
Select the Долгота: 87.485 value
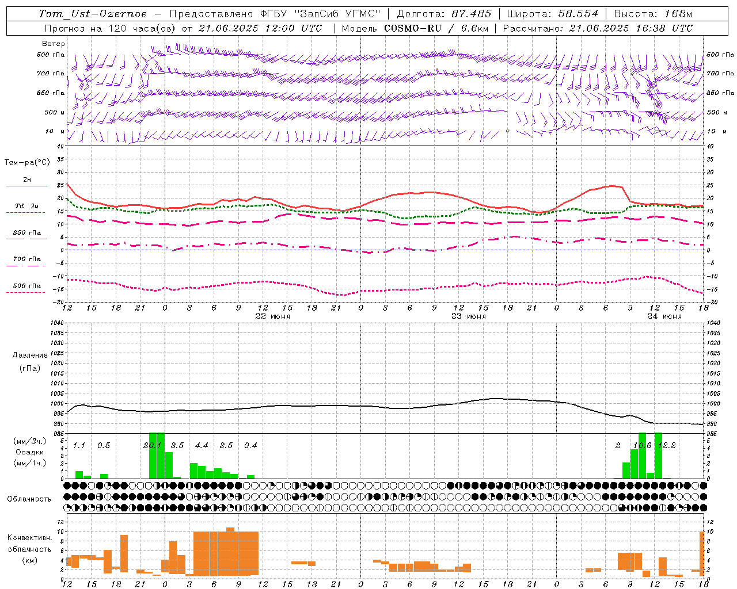pos(445,14)
